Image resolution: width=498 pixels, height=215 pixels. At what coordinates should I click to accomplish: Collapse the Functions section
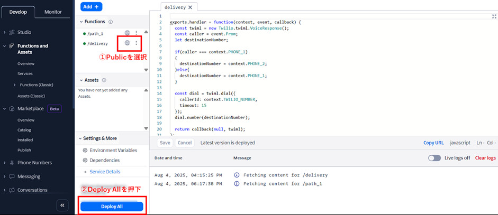80,22
